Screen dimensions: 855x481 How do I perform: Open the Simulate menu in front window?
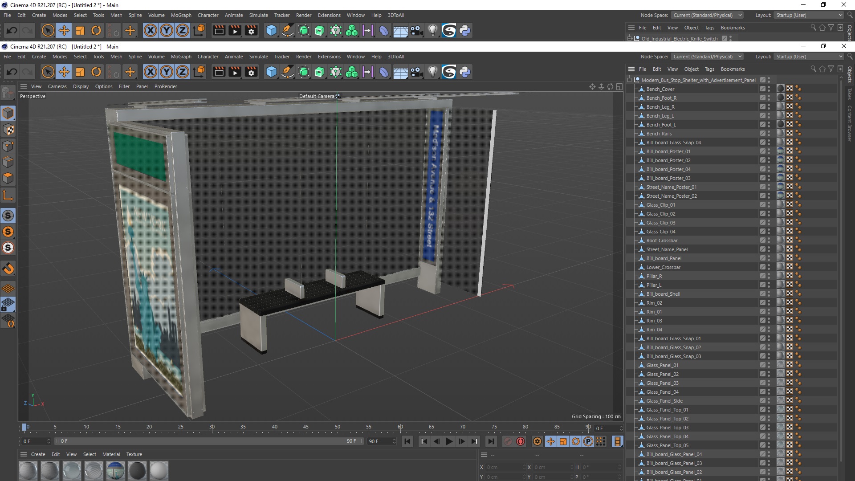tap(258, 57)
